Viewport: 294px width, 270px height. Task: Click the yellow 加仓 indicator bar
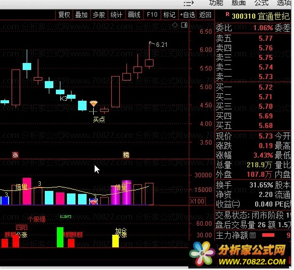coord(115,241)
